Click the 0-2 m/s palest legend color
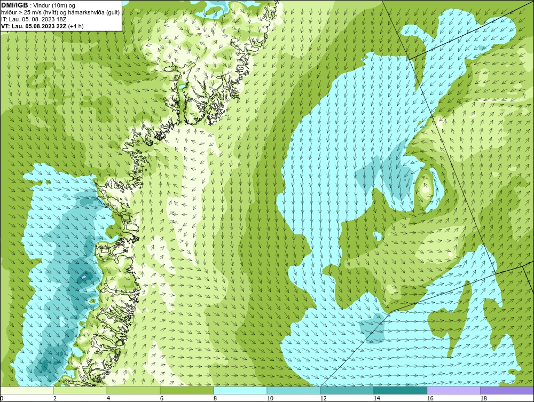Image resolution: width=534 pixels, height=402 pixels. 27,390
